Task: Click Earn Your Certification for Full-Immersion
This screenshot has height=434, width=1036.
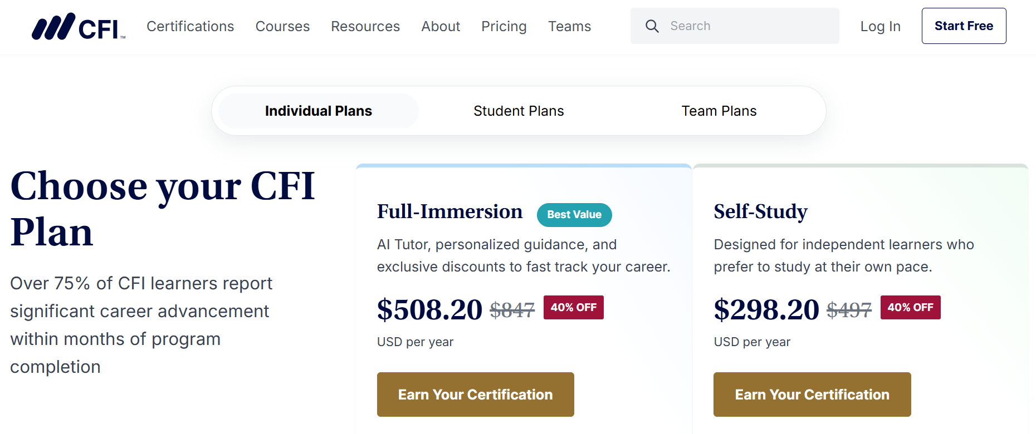Action: pyautogui.click(x=475, y=394)
